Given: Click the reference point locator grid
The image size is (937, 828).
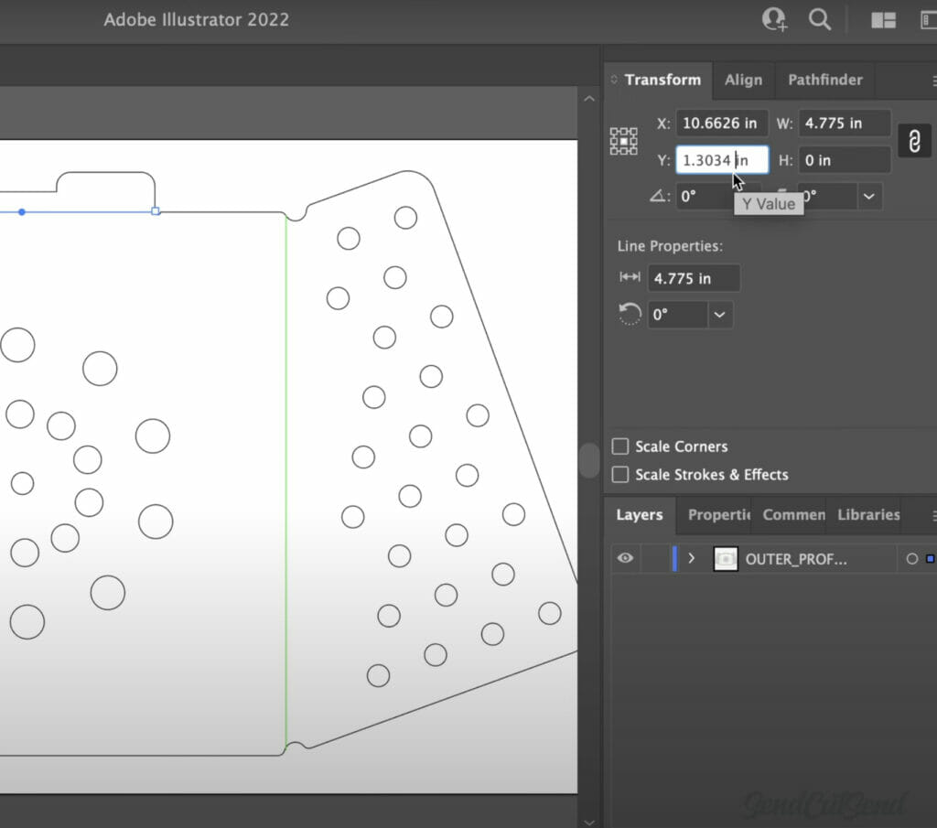Looking at the screenshot, I should [623, 141].
